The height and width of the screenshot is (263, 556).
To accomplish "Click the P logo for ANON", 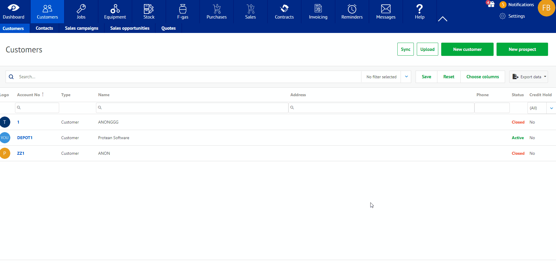I will point(5,153).
